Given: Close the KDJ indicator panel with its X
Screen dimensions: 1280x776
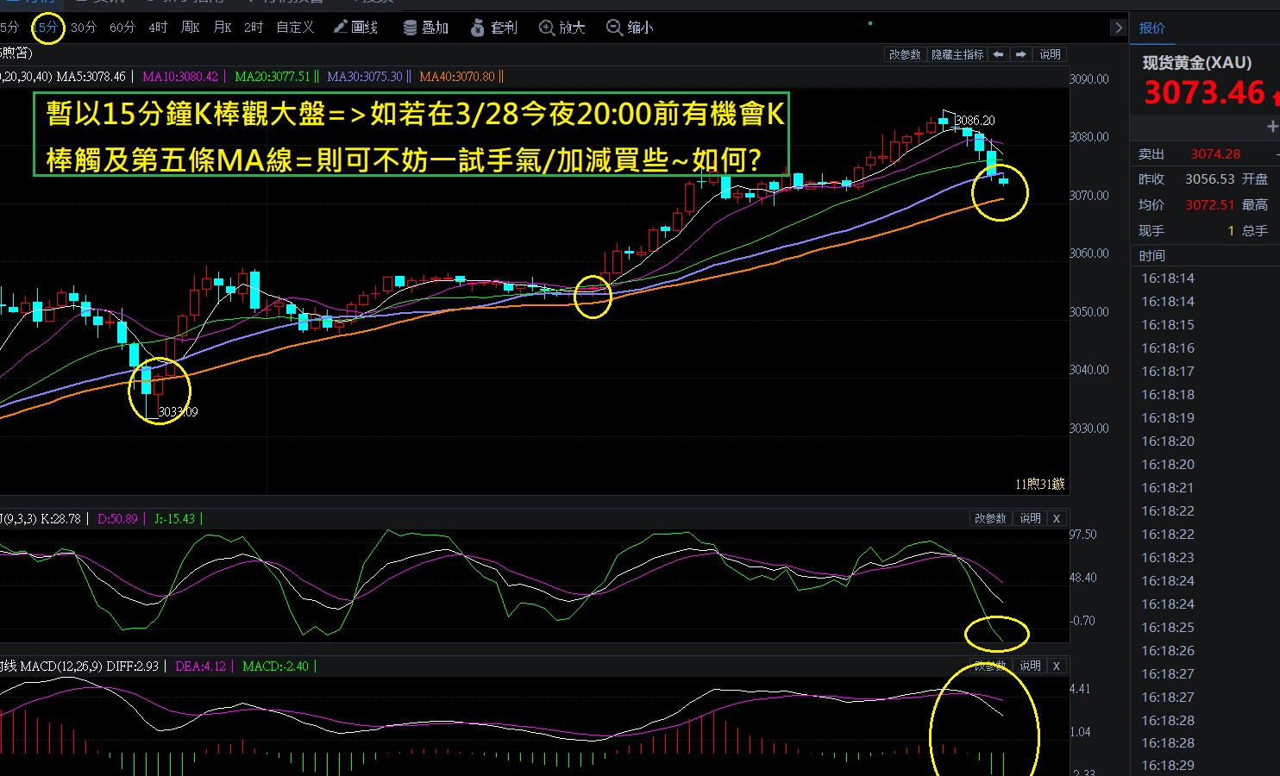Looking at the screenshot, I should point(1056,518).
